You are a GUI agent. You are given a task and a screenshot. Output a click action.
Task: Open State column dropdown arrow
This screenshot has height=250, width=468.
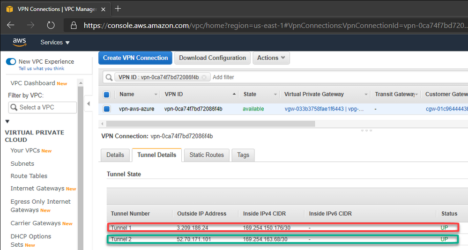(x=275, y=94)
